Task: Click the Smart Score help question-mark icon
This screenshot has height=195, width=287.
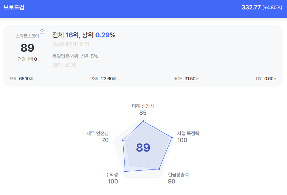Action: click(x=42, y=32)
